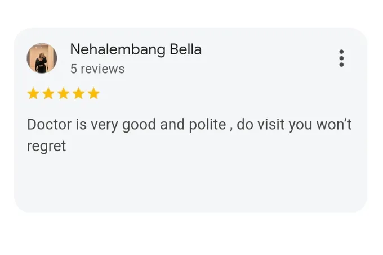Viewport: 383px width, 255px height.
Task: Click the word "regret" in review text
Action: [46, 147]
